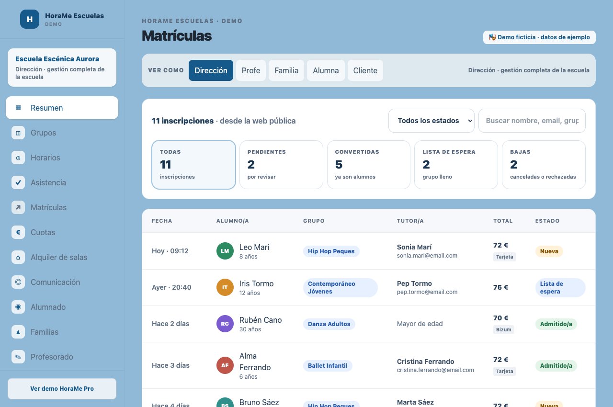
Task: Click sonia.mari@email.com address
Action: coord(427,256)
